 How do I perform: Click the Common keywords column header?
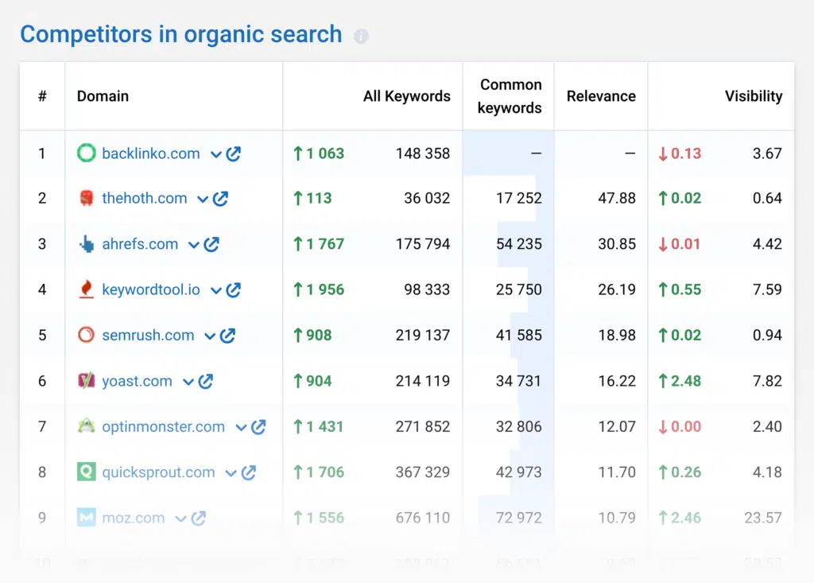click(510, 96)
